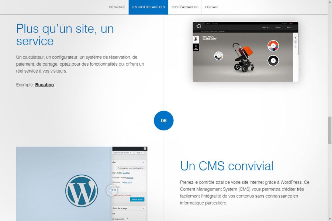Open the NOS RÉALISATIONS menu item
This screenshot has height=221, width=332.
click(x=185, y=7)
